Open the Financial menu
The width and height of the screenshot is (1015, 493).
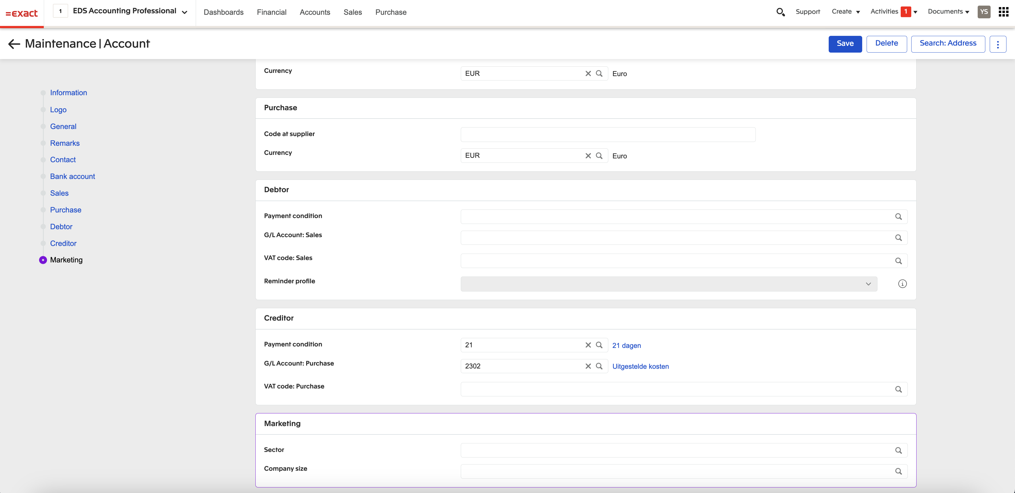272,12
